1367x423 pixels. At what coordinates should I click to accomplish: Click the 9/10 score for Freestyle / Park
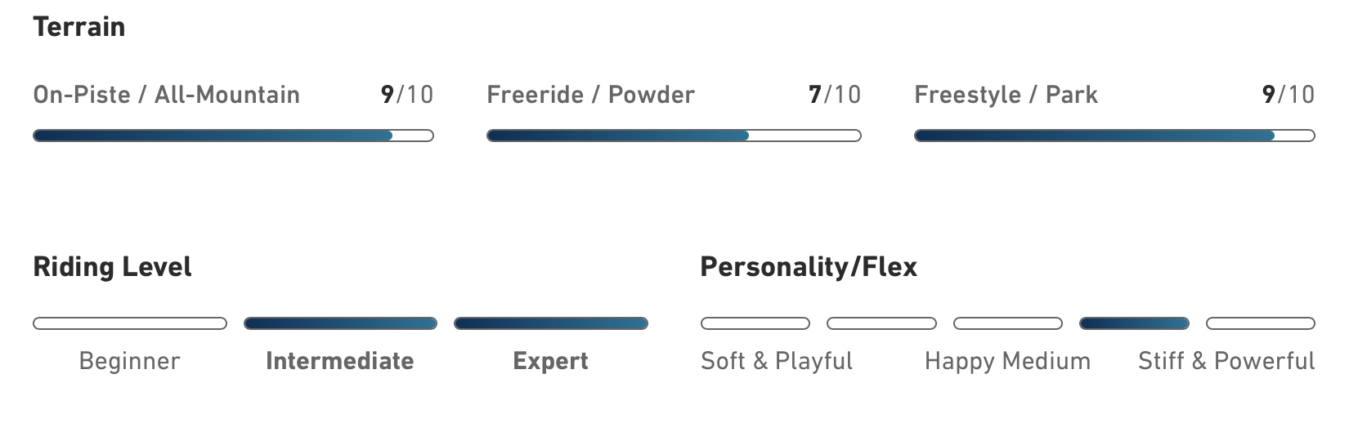pos(1289,95)
